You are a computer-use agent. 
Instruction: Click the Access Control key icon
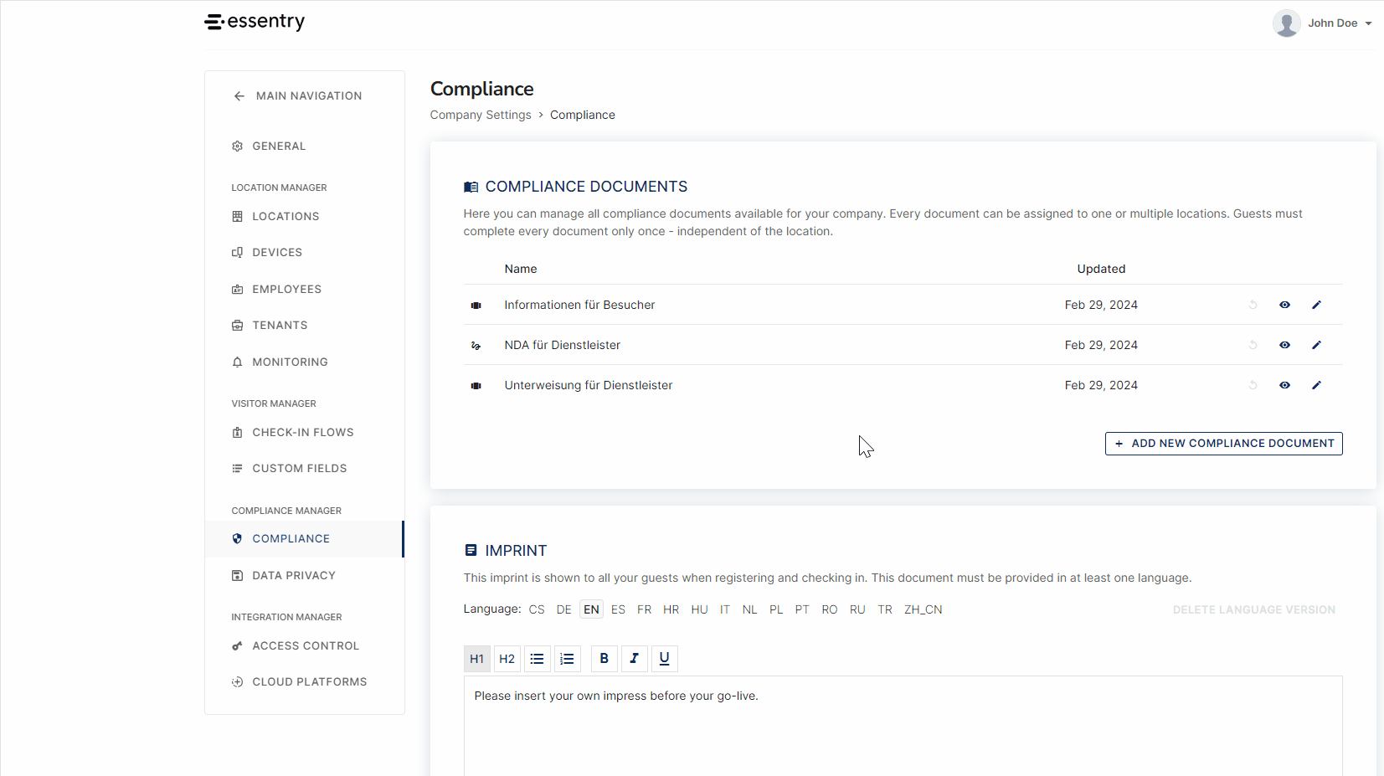tap(237, 646)
